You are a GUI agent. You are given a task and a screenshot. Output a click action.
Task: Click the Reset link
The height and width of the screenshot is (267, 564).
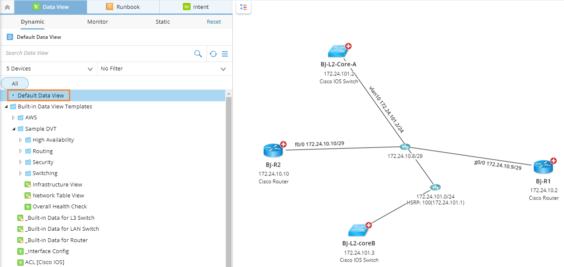(x=214, y=22)
